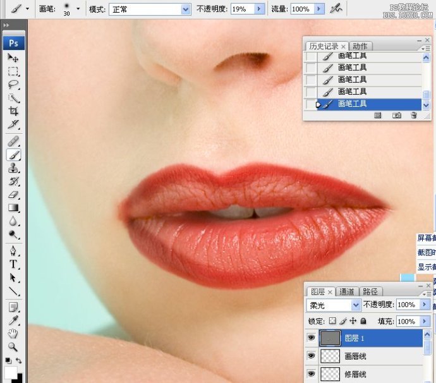
Task: Select the Path Selection tool
Action: [x=13, y=277]
